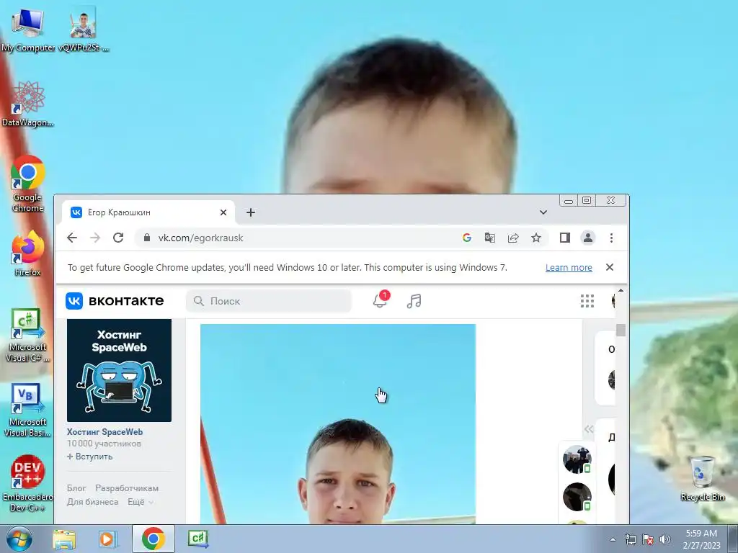Toggle Chrome side panel

pos(565,238)
